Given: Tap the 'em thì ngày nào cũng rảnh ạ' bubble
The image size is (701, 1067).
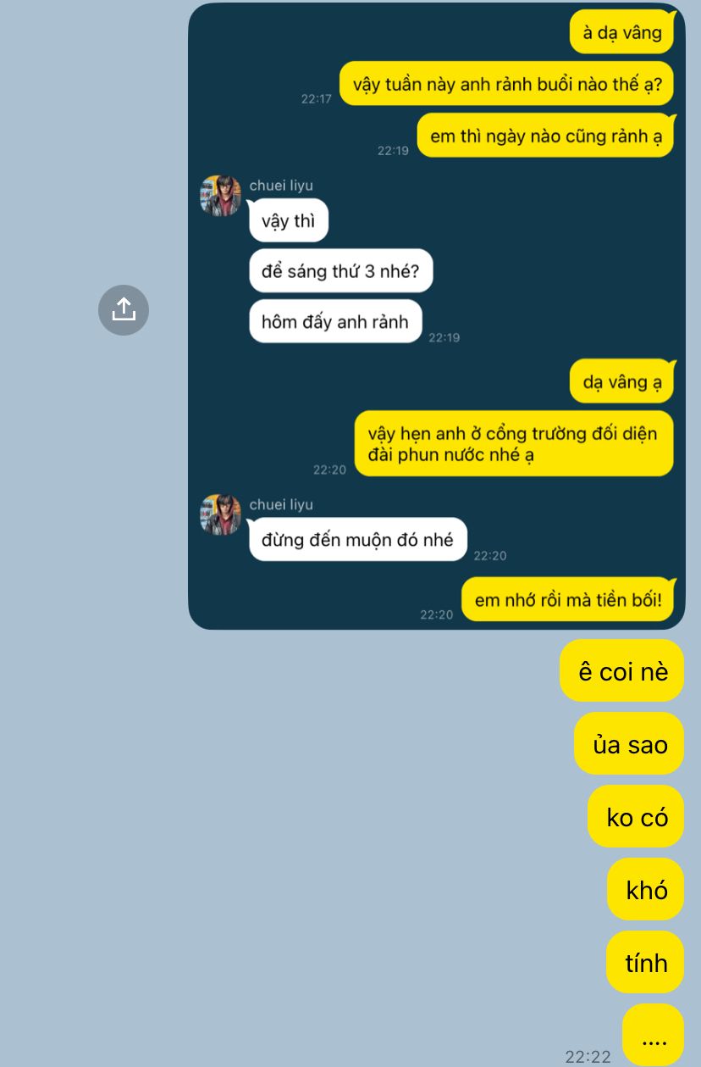Looking at the screenshot, I should click(x=546, y=136).
